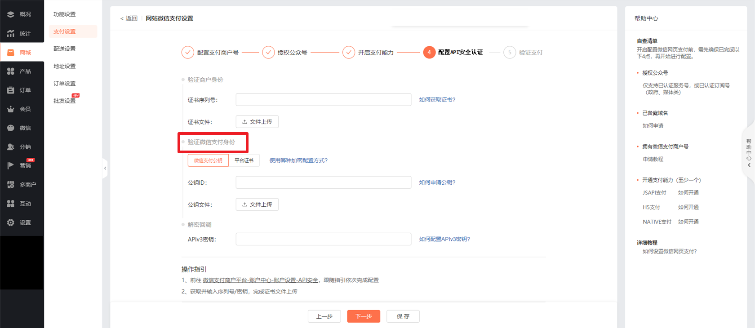Screen dimensions: 755x329
Task: Click the 营销 marketing flag icon
Action: (x=11, y=165)
